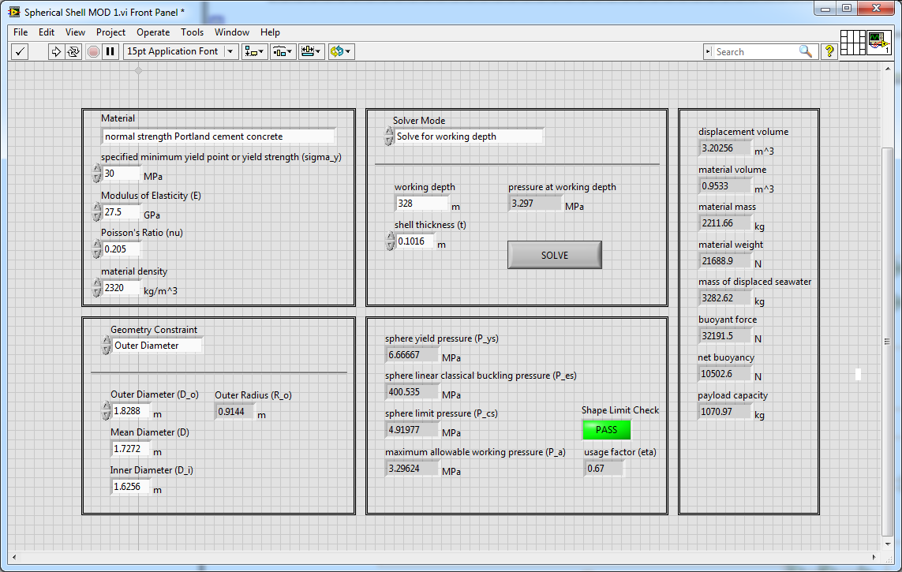The height and width of the screenshot is (572, 902).
Task: Click the SOLVE button
Action: pos(555,256)
